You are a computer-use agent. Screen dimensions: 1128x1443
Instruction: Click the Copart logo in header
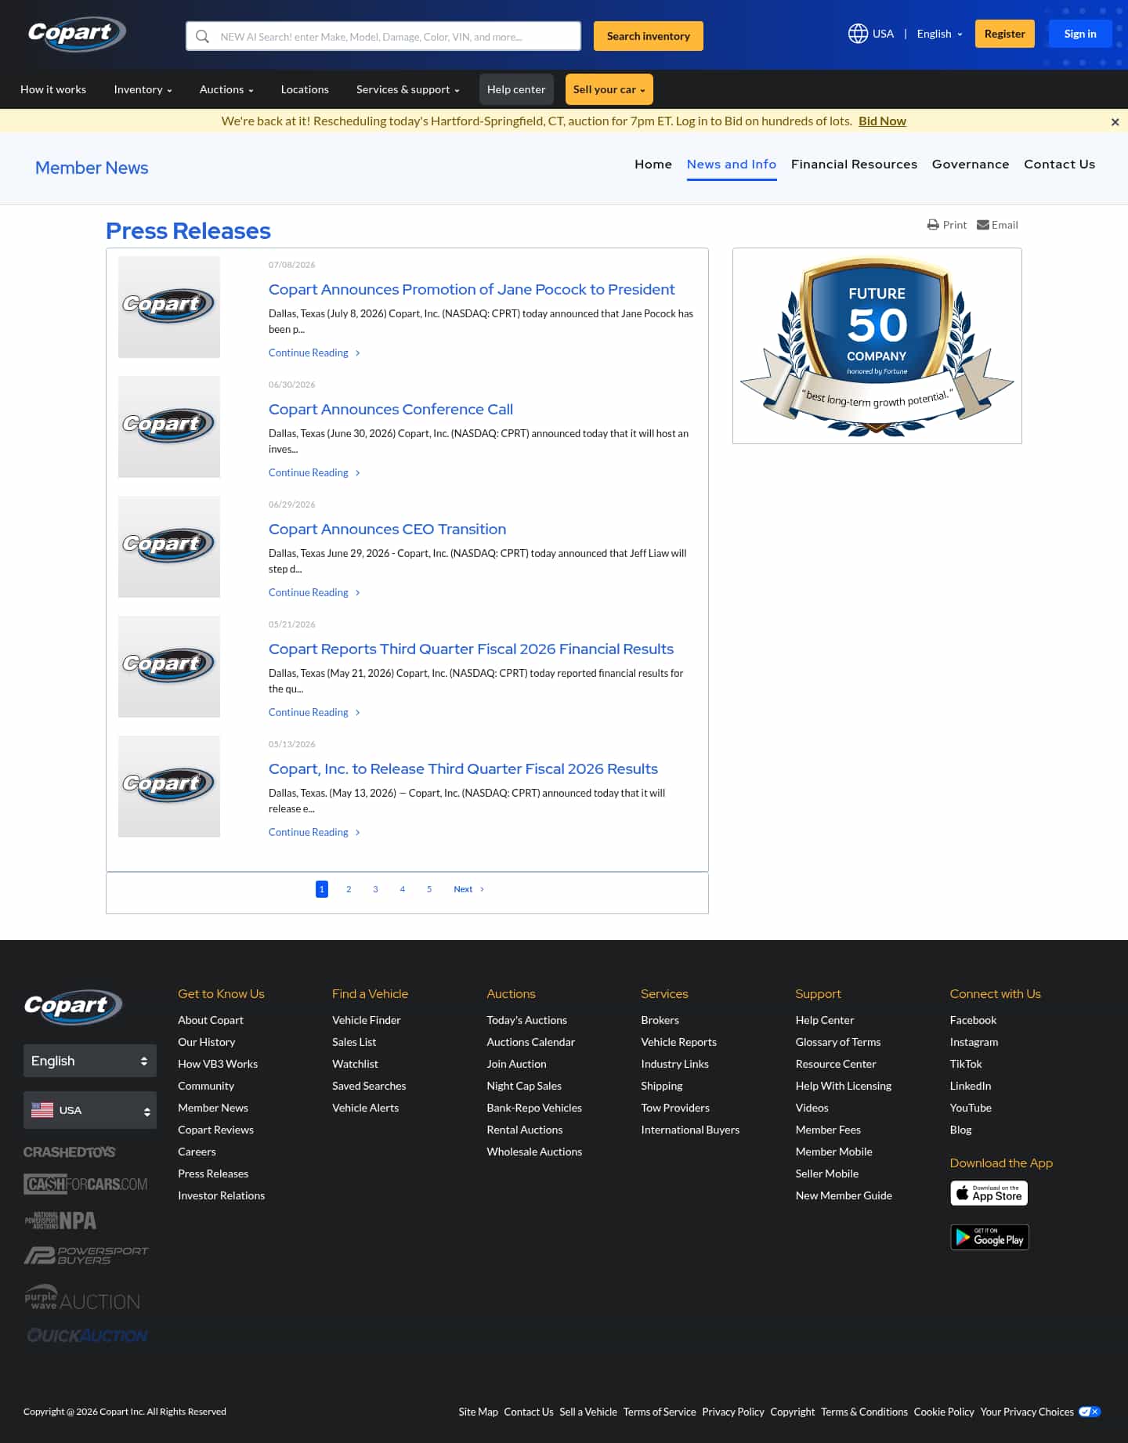coord(77,34)
